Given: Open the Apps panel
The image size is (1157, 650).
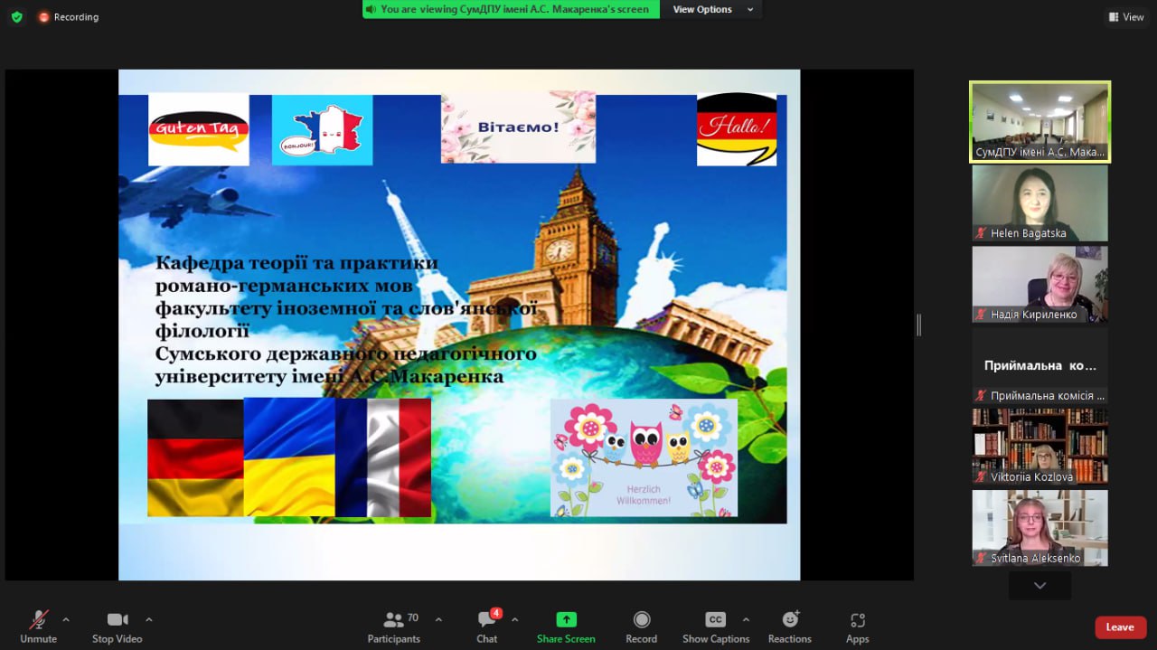Looking at the screenshot, I should click(x=857, y=626).
